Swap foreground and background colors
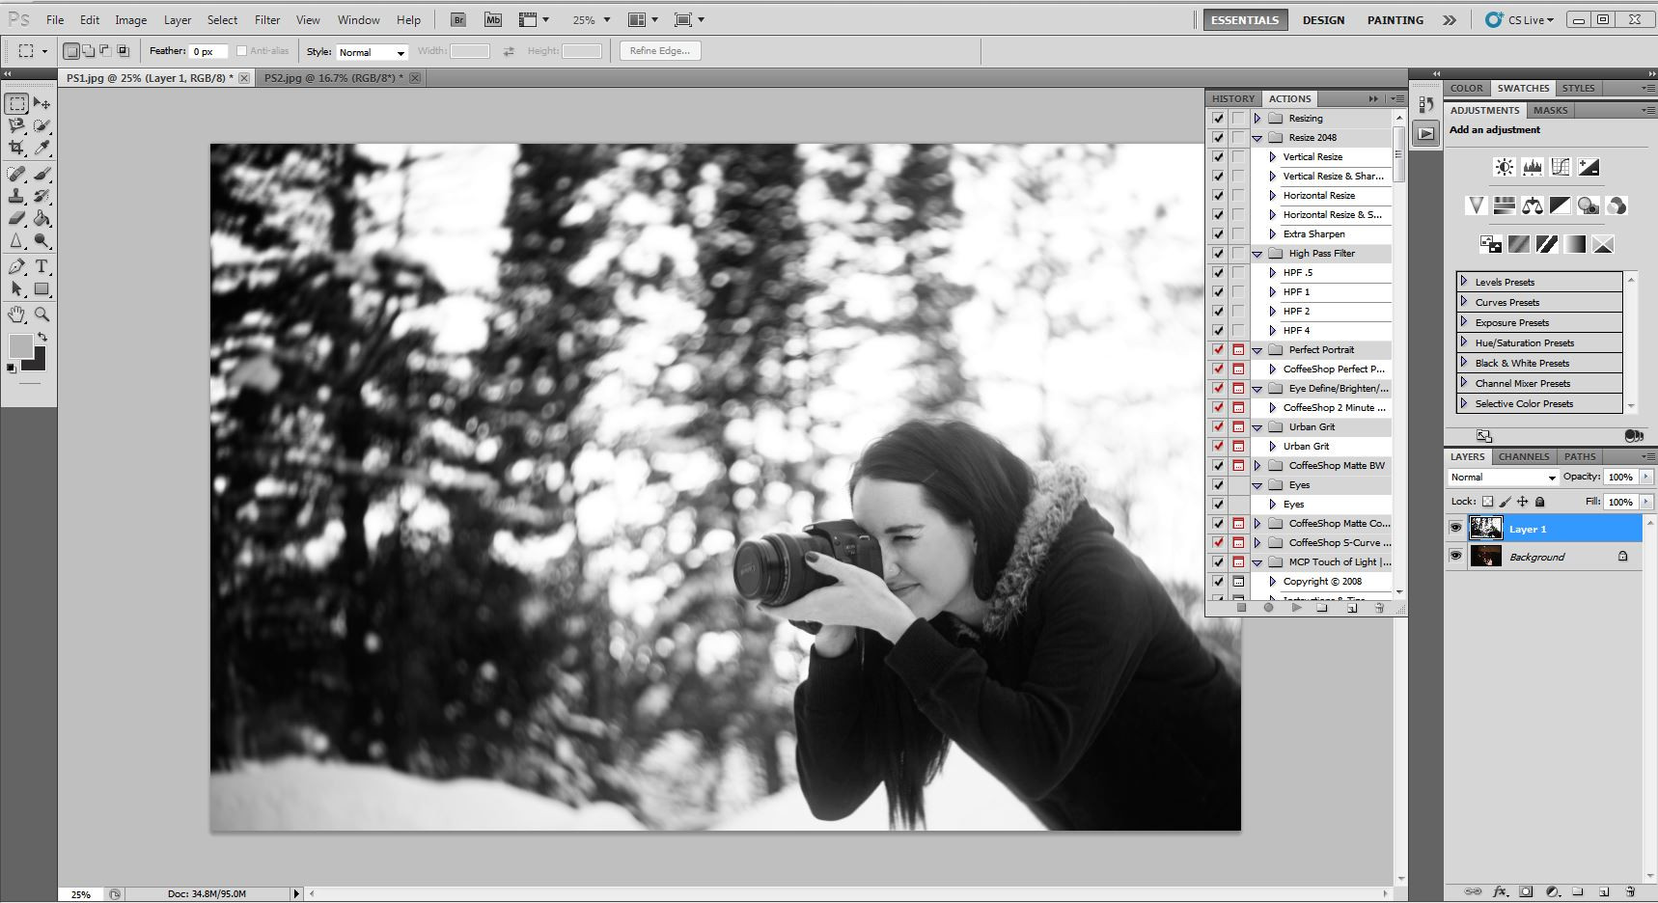 tap(41, 337)
